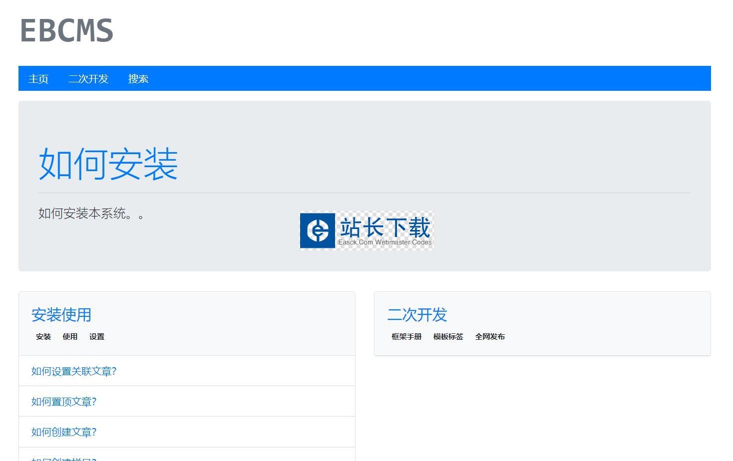Open the 安装使用 category heading

61,315
